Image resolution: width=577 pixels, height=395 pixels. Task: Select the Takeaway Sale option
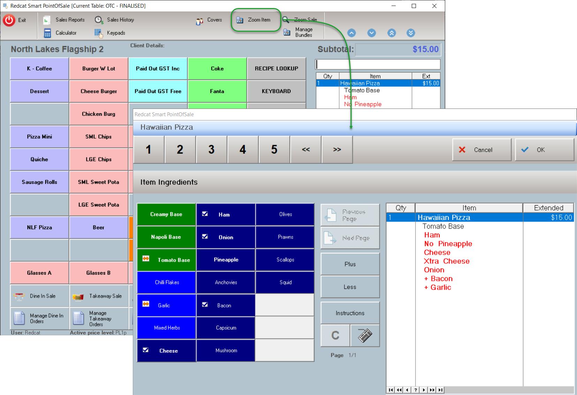click(99, 296)
